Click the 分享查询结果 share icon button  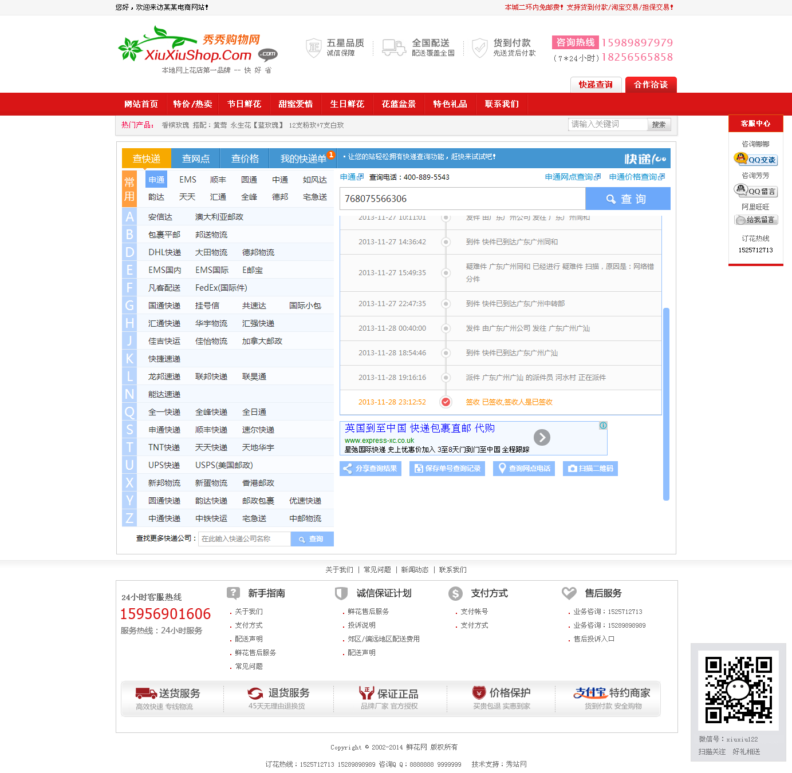click(370, 469)
